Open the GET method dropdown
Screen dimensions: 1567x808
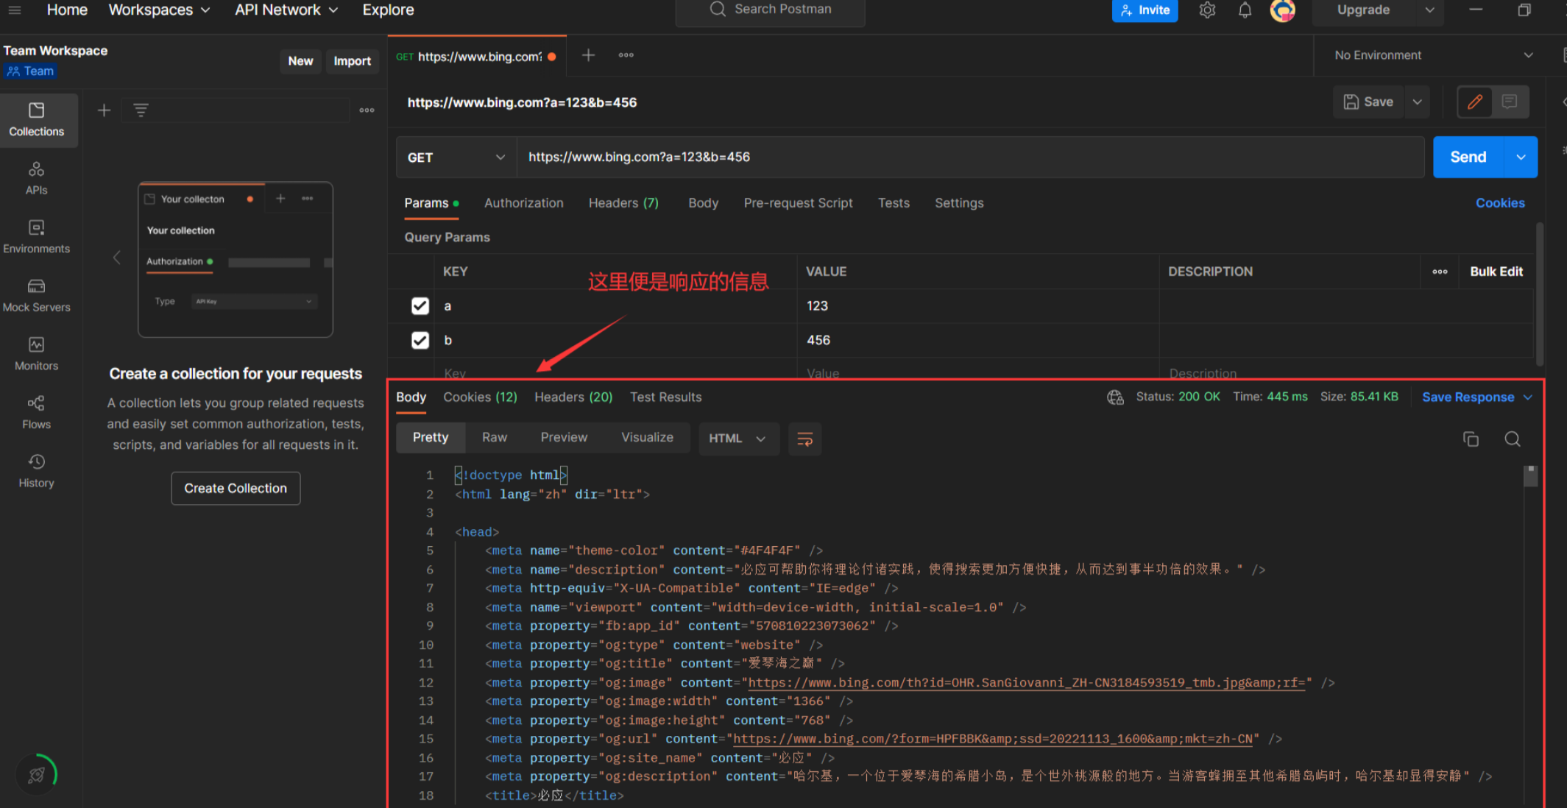coord(456,157)
